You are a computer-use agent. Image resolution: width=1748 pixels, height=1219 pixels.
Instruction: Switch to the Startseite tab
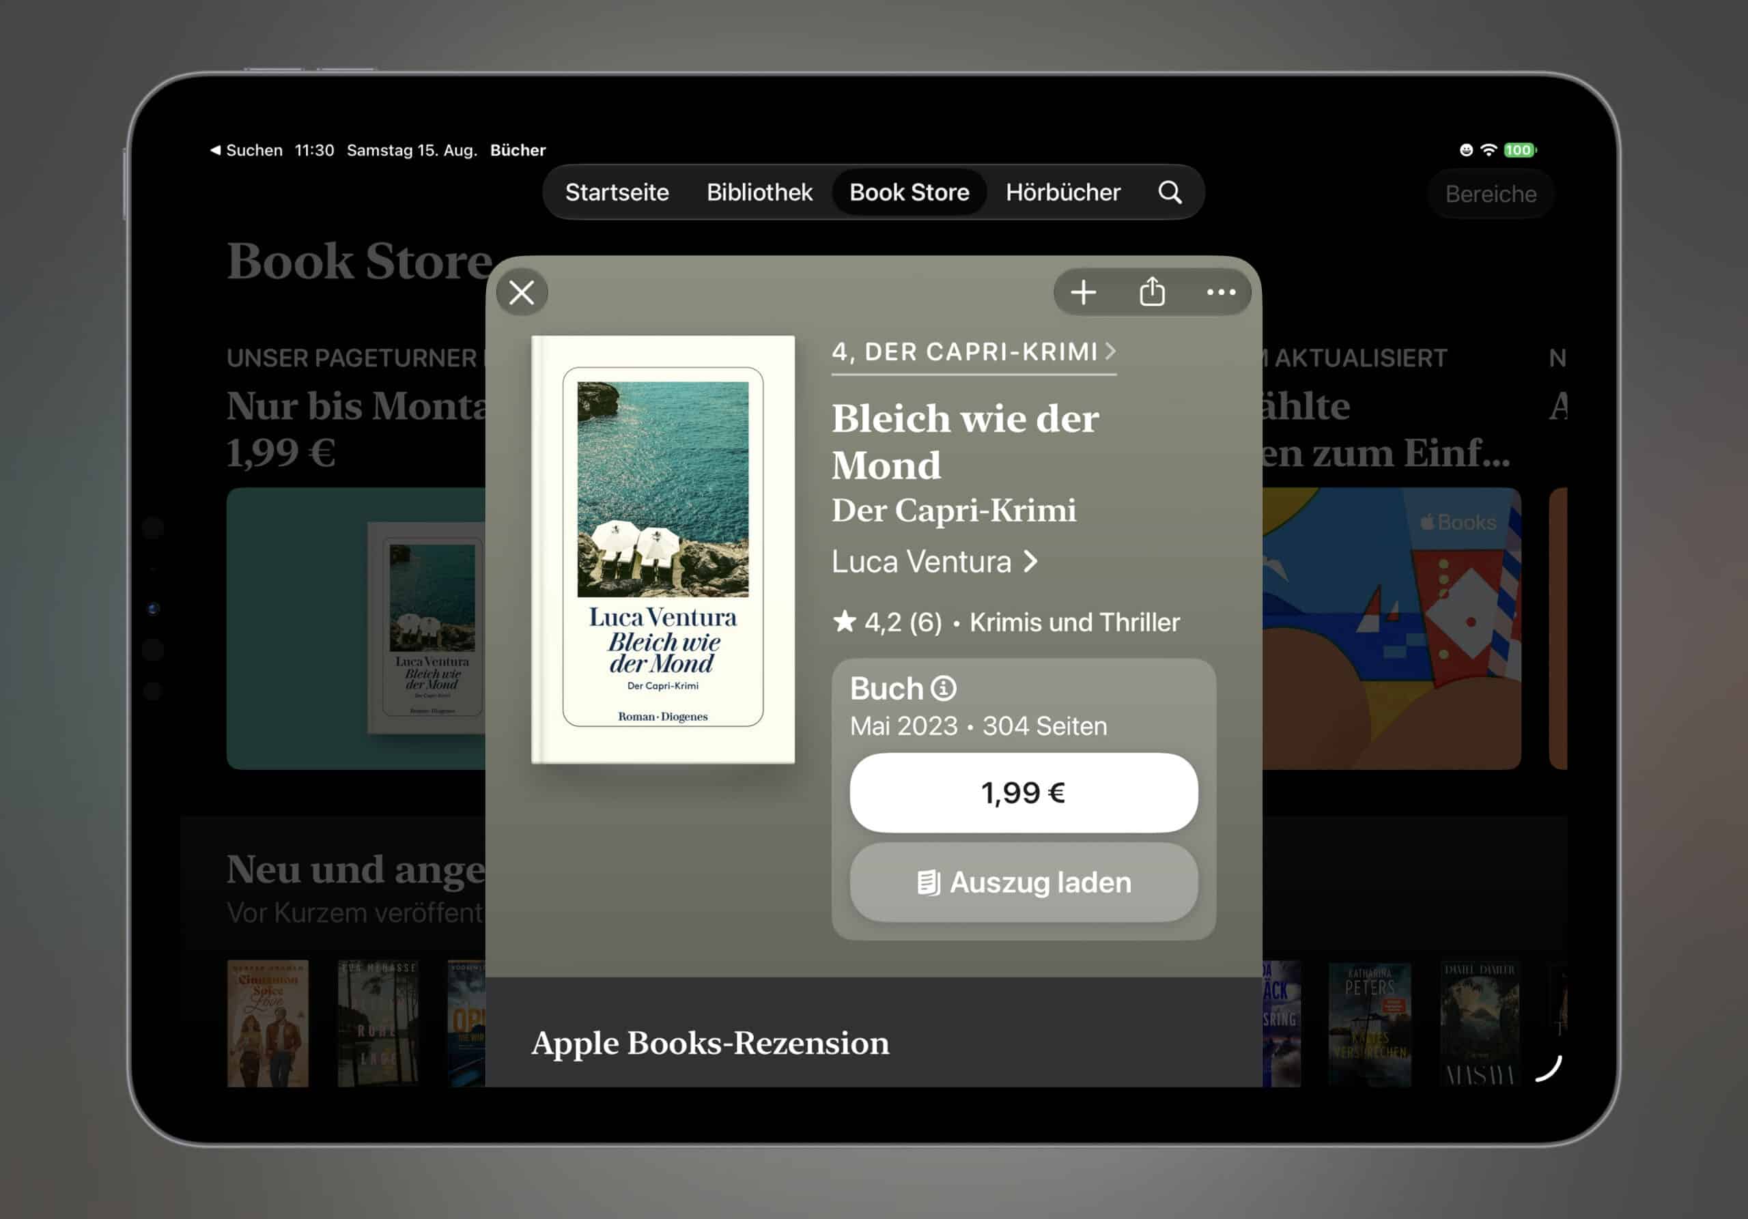[617, 192]
